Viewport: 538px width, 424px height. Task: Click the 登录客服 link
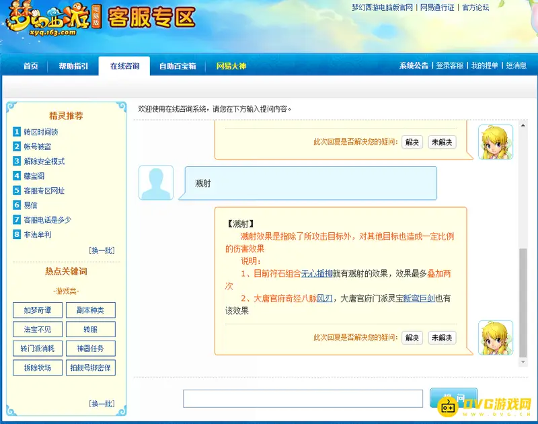449,65
